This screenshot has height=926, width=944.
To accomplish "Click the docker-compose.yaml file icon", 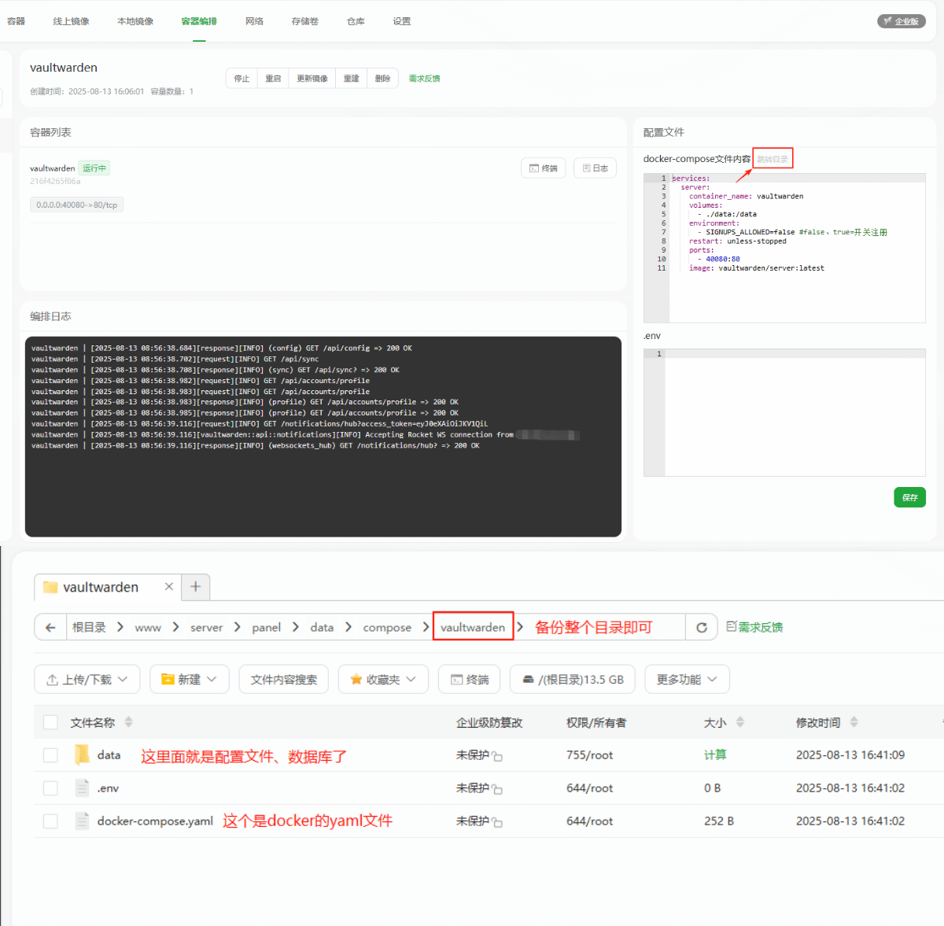I will pyautogui.click(x=82, y=821).
